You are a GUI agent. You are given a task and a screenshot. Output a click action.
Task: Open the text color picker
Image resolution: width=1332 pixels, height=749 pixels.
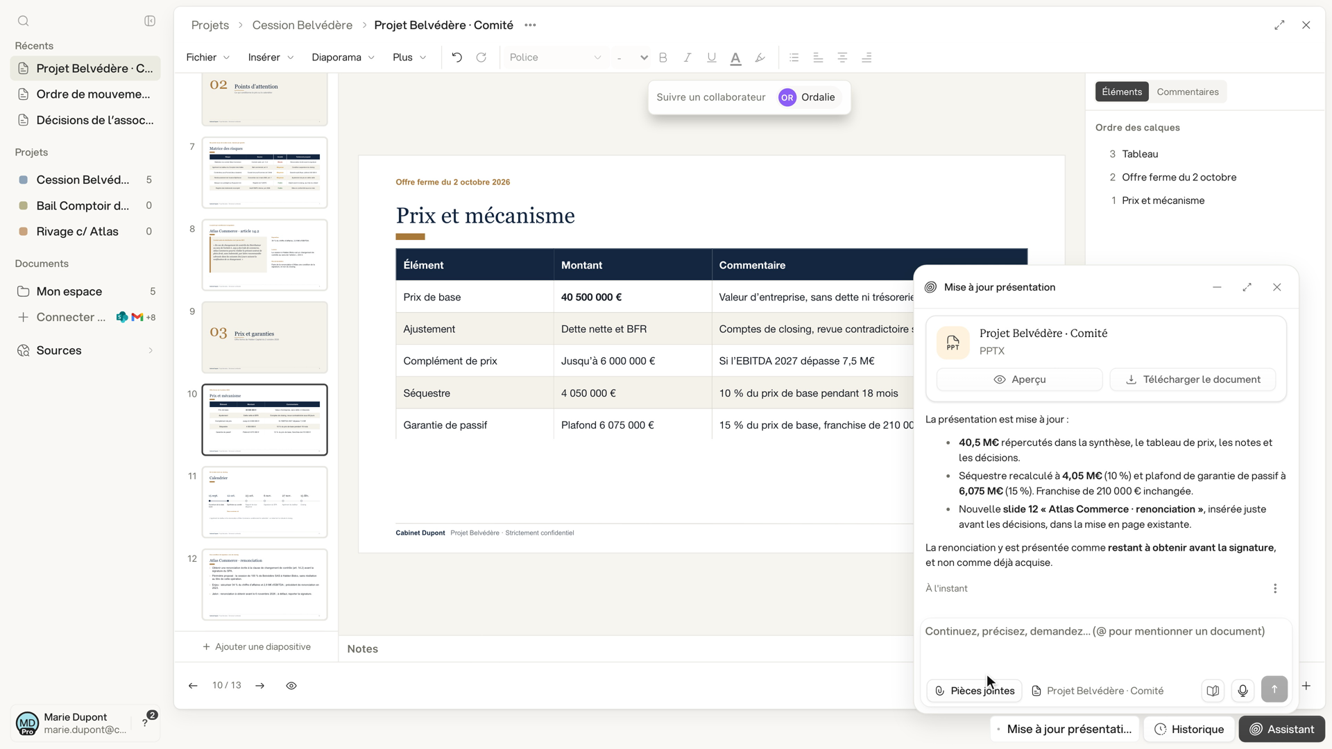tap(736, 58)
